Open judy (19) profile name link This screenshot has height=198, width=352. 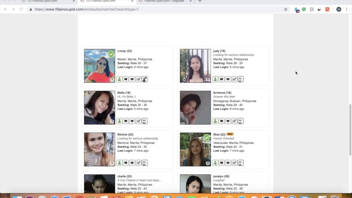click(x=219, y=51)
